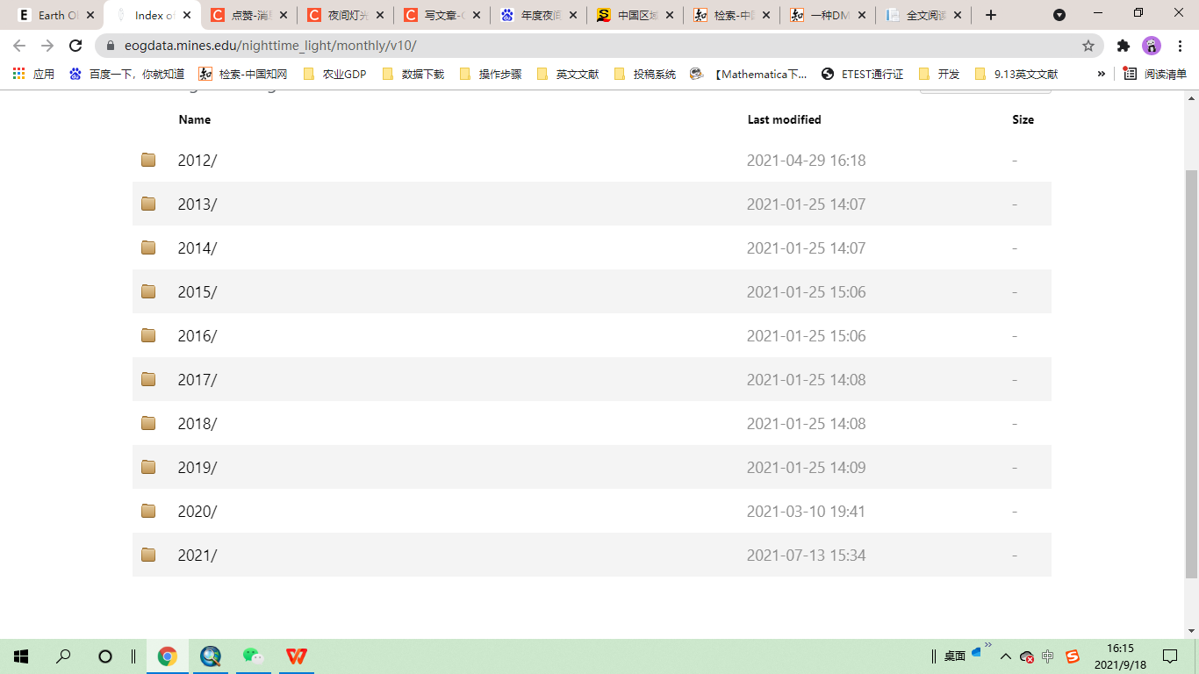The image size is (1199, 674).
Task: Go back with browser back arrow
Action: click(19, 46)
